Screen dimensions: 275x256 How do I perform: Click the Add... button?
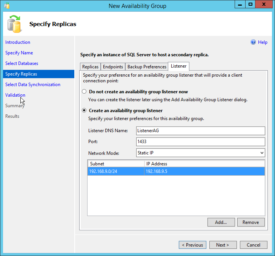(x=221, y=222)
